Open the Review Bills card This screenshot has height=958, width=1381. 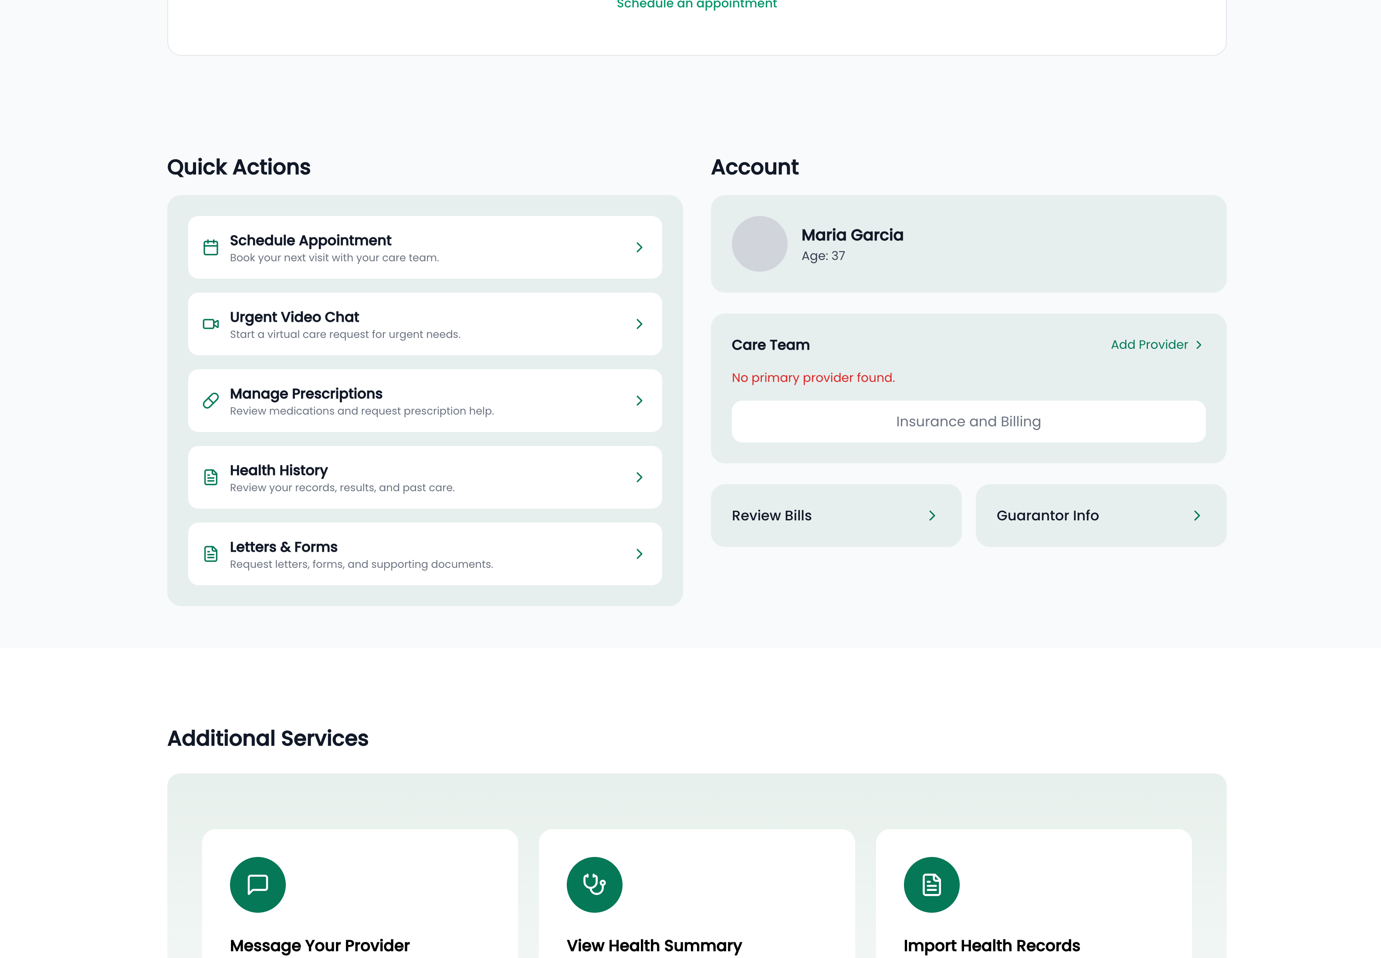click(x=836, y=516)
